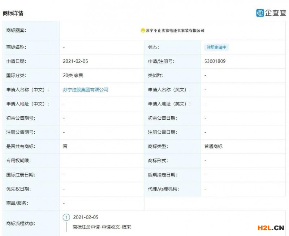Screen dimensions: 289x236
Task: Click the 商品/服务 row label
Action: coord(17,203)
